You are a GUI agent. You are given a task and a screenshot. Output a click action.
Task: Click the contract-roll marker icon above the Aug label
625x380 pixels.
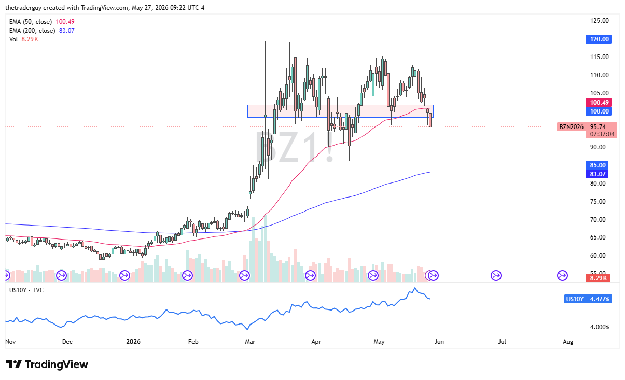(562, 275)
